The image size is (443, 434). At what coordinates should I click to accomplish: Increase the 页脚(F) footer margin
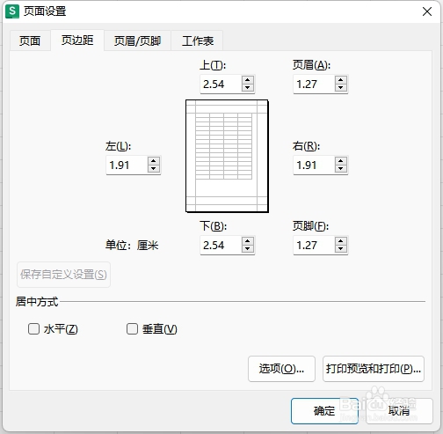pyautogui.click(x=341, y=241)
